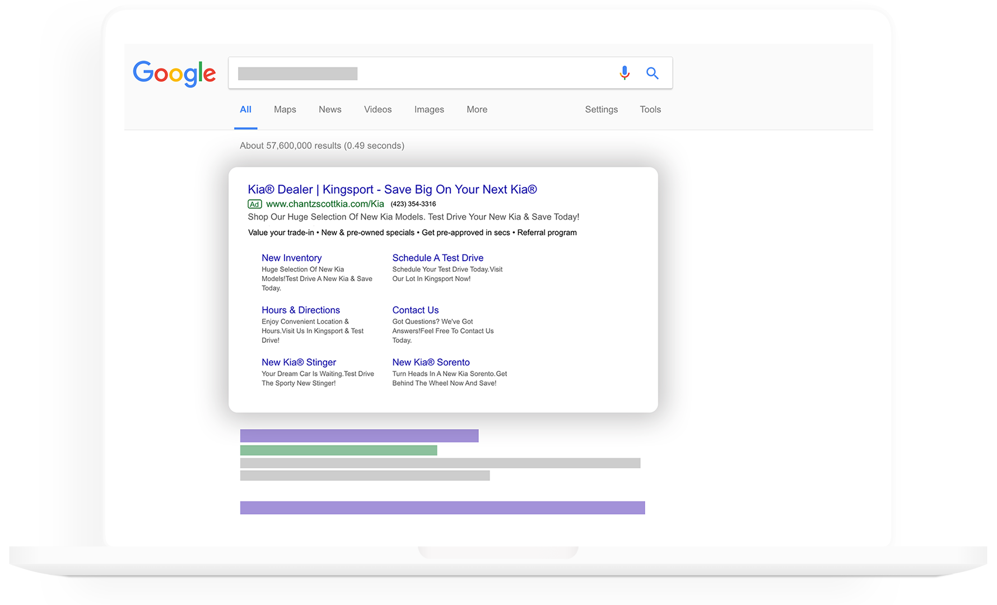997x605 pixels.
Task: Click the Hours & Directions sitelink
Action: [x=300, y=310]
